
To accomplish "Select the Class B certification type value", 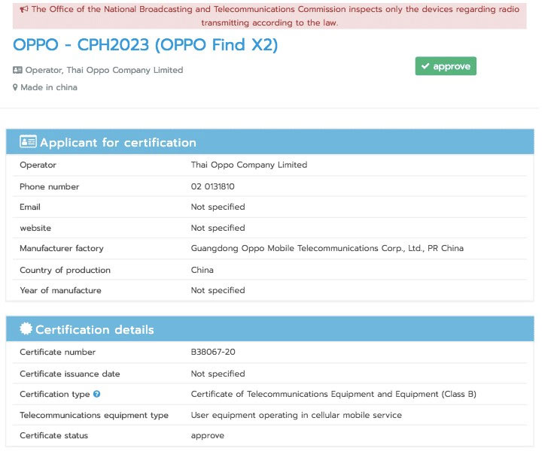I will 333,394.
